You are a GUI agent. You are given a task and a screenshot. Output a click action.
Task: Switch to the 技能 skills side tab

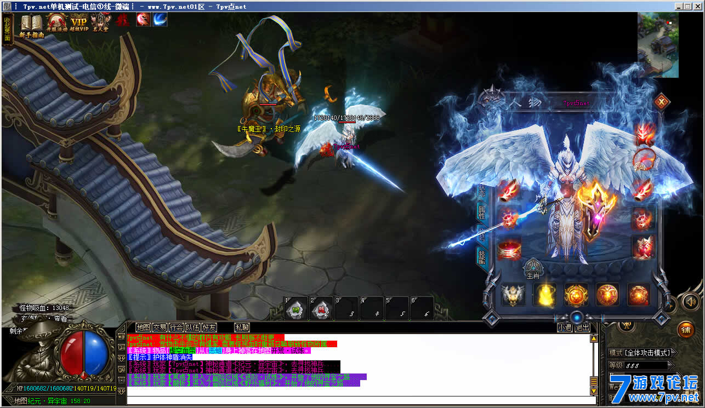point(481,256)
